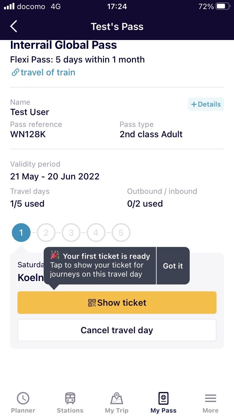Tap the back arrow in header
234x417 pixels.
(x=14, y=27)
